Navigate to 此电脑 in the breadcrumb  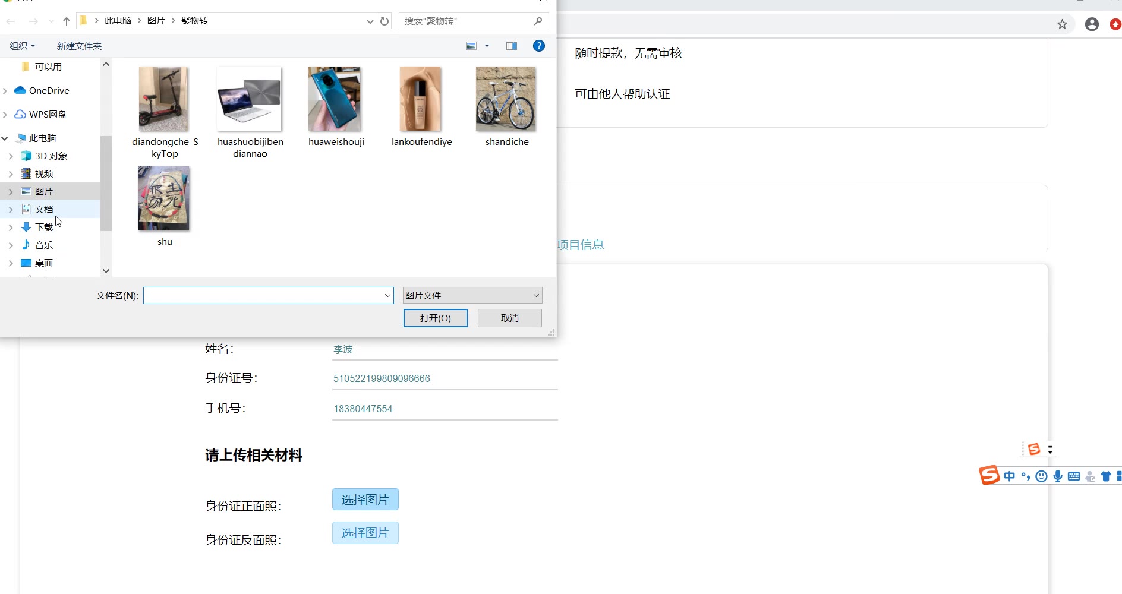click(118, 21)
